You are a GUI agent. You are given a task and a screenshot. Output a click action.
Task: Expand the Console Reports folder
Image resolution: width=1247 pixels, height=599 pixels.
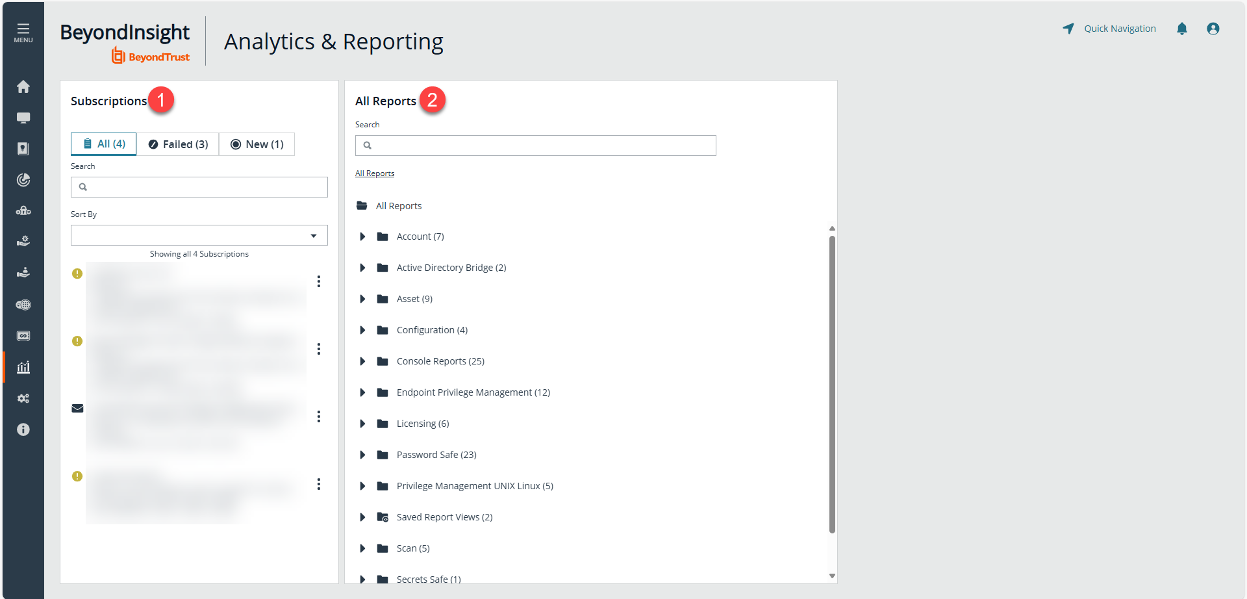(x=362, y=361)
